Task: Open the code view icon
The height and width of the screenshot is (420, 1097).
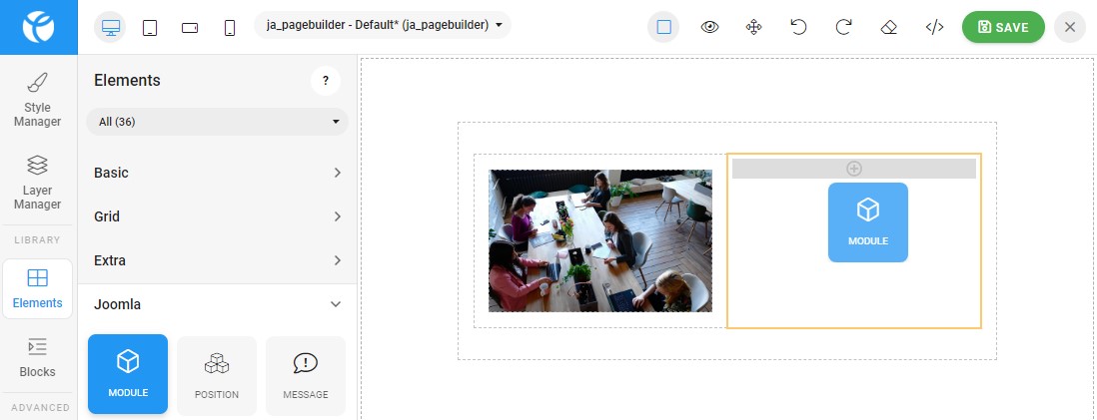Action: (935, 27)
